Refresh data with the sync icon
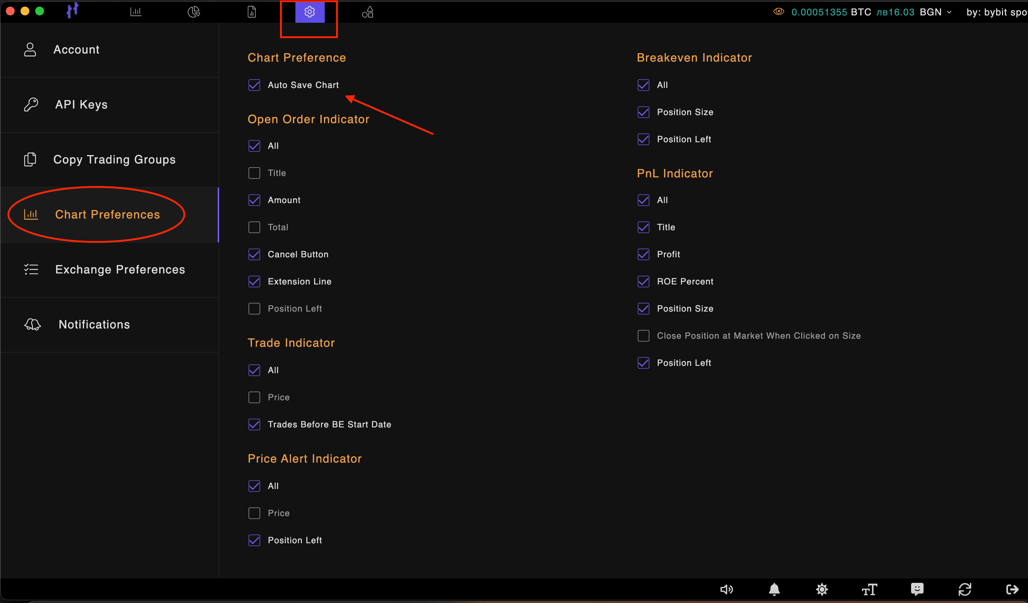 pos(965,589)
